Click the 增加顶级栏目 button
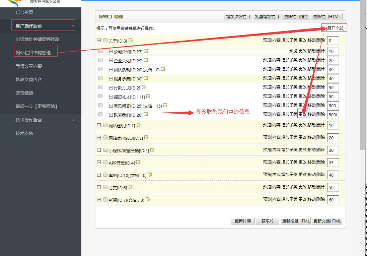Screen dimensions: 367x256 pyautogui.click(x=238, y=17)
